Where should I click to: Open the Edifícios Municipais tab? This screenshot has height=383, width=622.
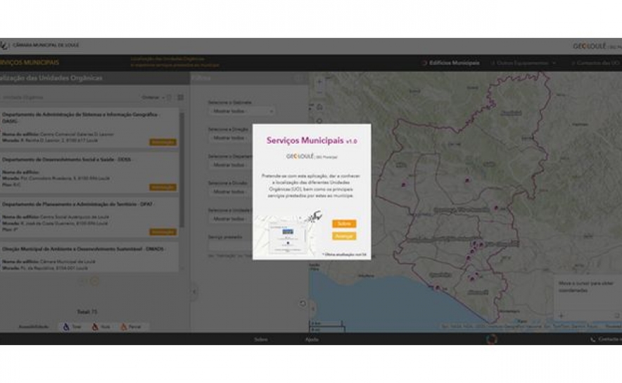tap(450, 63)
